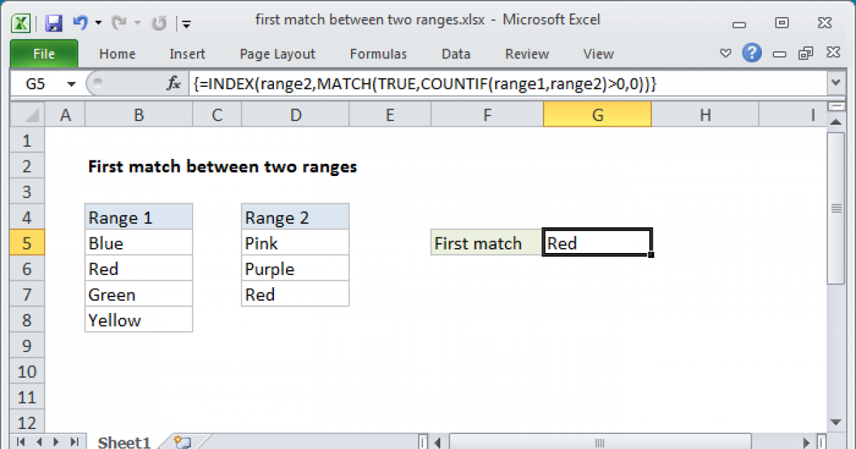Click the Undo icon
The height and width of the screenshot is (449, 856).
click(81, 22)
